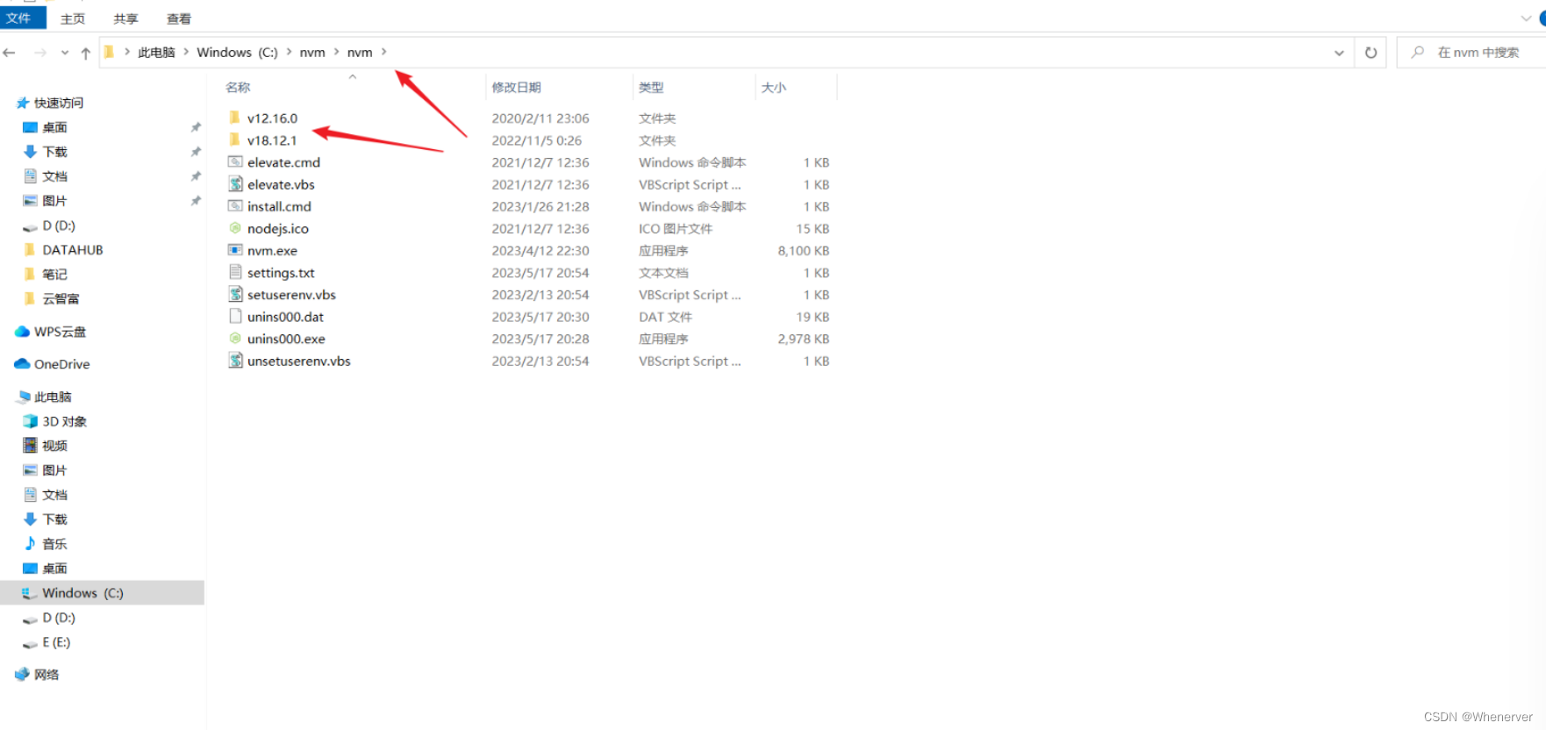Go forward with the forward arrow
The height and width of the screenshot is (730, 1546).
(40, 53)
